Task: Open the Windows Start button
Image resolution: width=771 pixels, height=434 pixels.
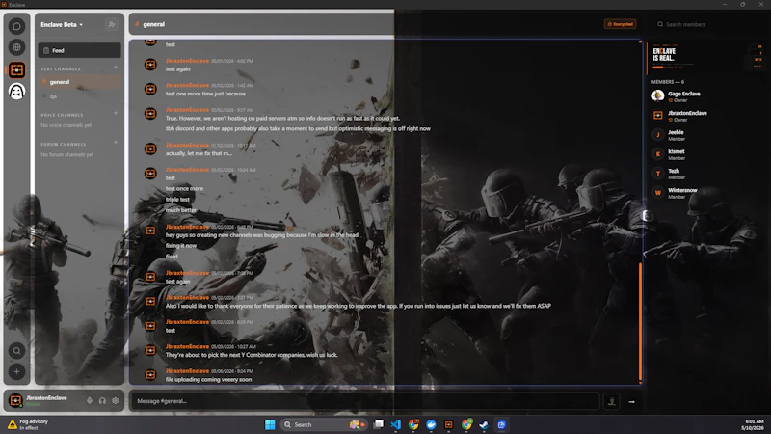Action: point(270,424)
